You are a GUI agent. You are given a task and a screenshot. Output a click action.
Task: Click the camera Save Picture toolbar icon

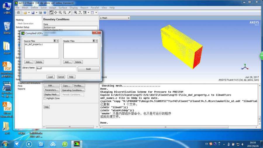40,13
